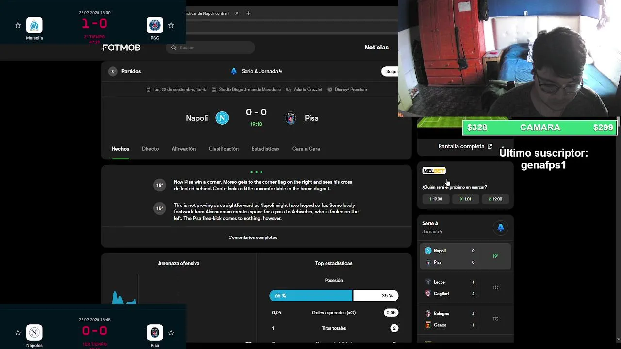The width and height of the screenshot is (621, 349).
Task: Star Pisa in the bottom score widget
Action: (171, 333)
